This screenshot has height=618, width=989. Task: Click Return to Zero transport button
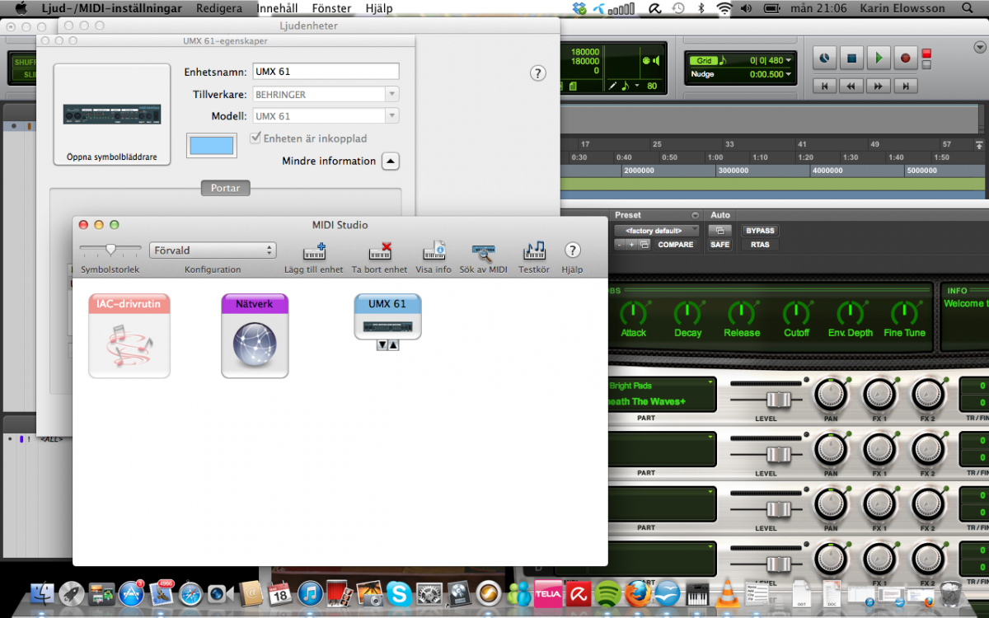(x=824, y=86)
